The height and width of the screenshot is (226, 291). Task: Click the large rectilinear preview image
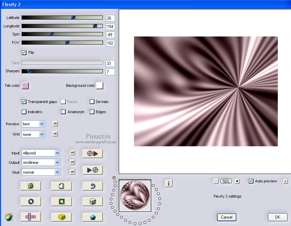(206, 91)
